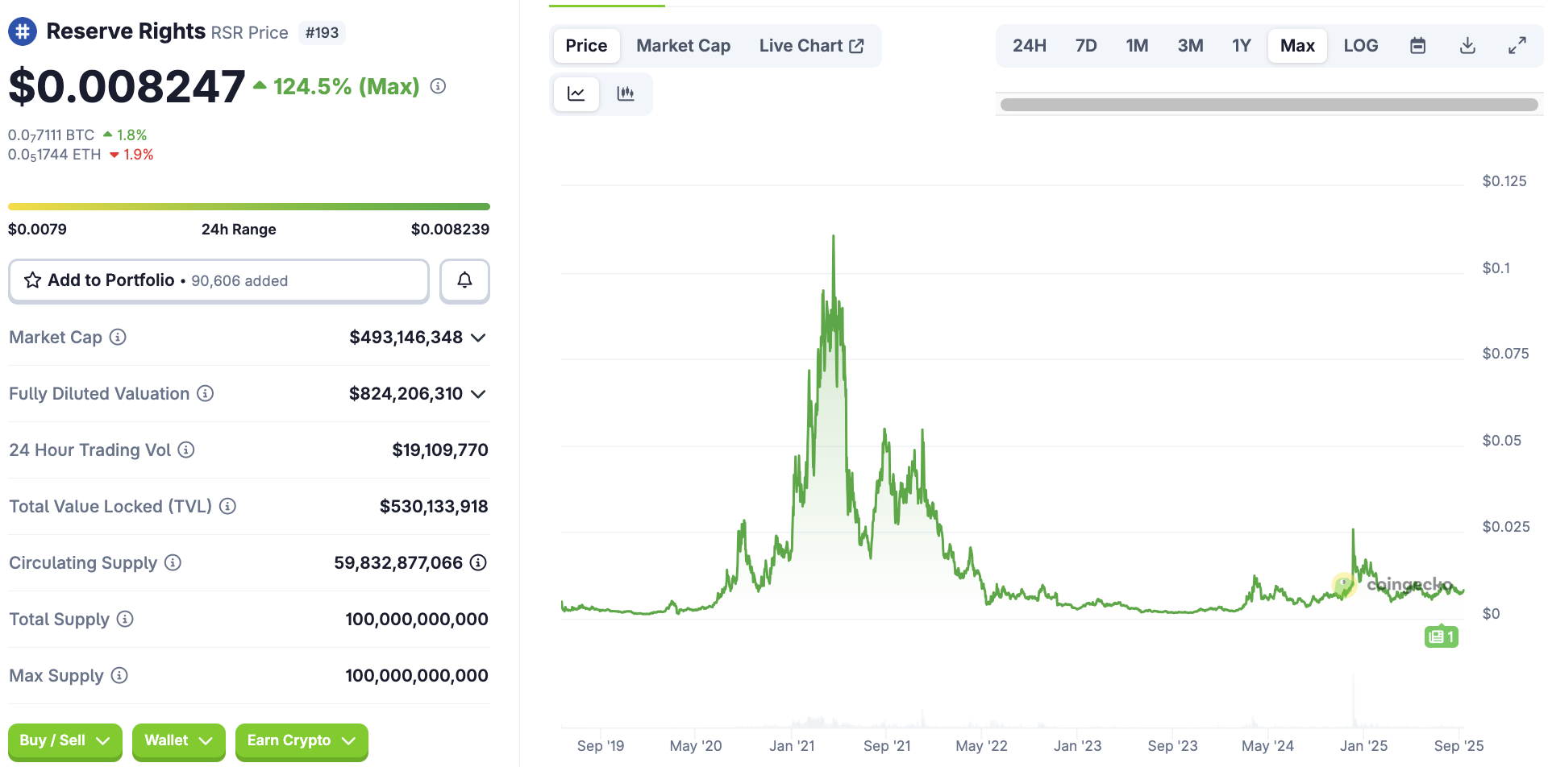The height and width of the screenshot is (767, 1548).
Task: Click the Jan '21 axis label
Action: point(792,746)
